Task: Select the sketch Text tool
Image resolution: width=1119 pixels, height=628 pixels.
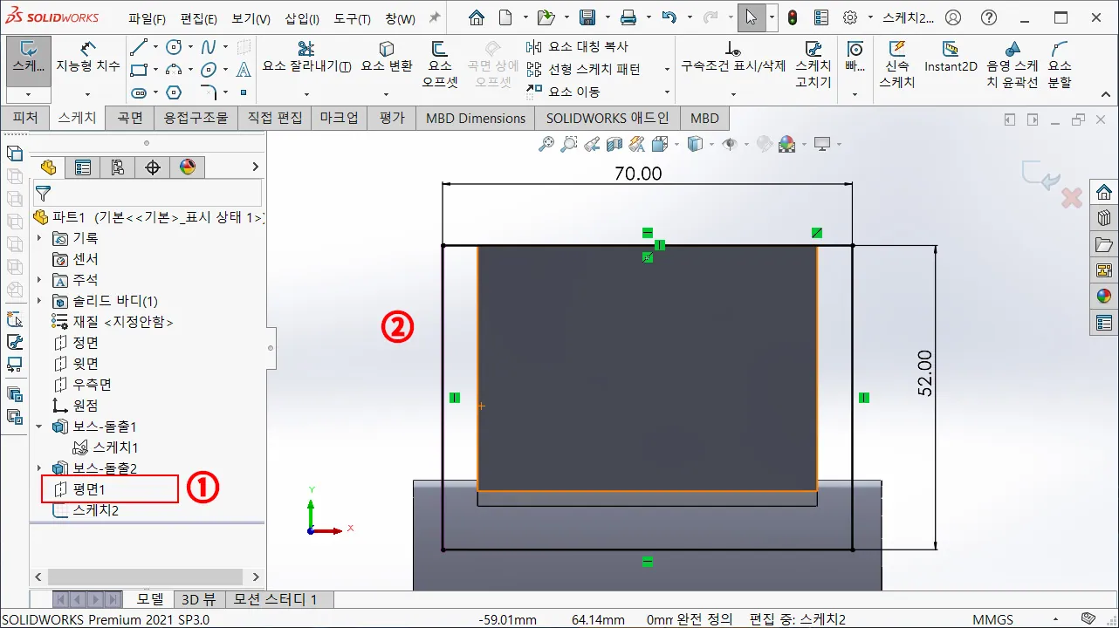Action: click(x=244, y=70)
